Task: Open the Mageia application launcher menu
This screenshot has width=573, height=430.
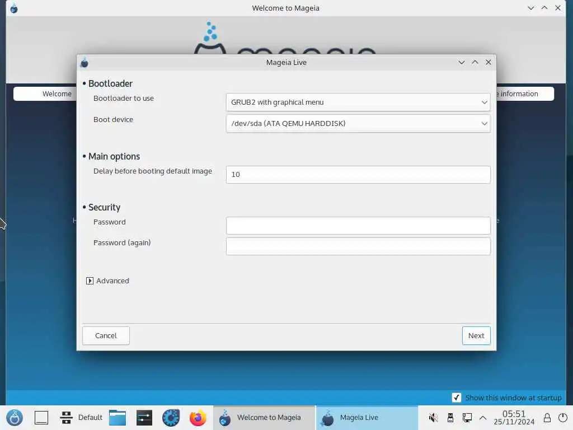Action: click(x=15, y=418)
